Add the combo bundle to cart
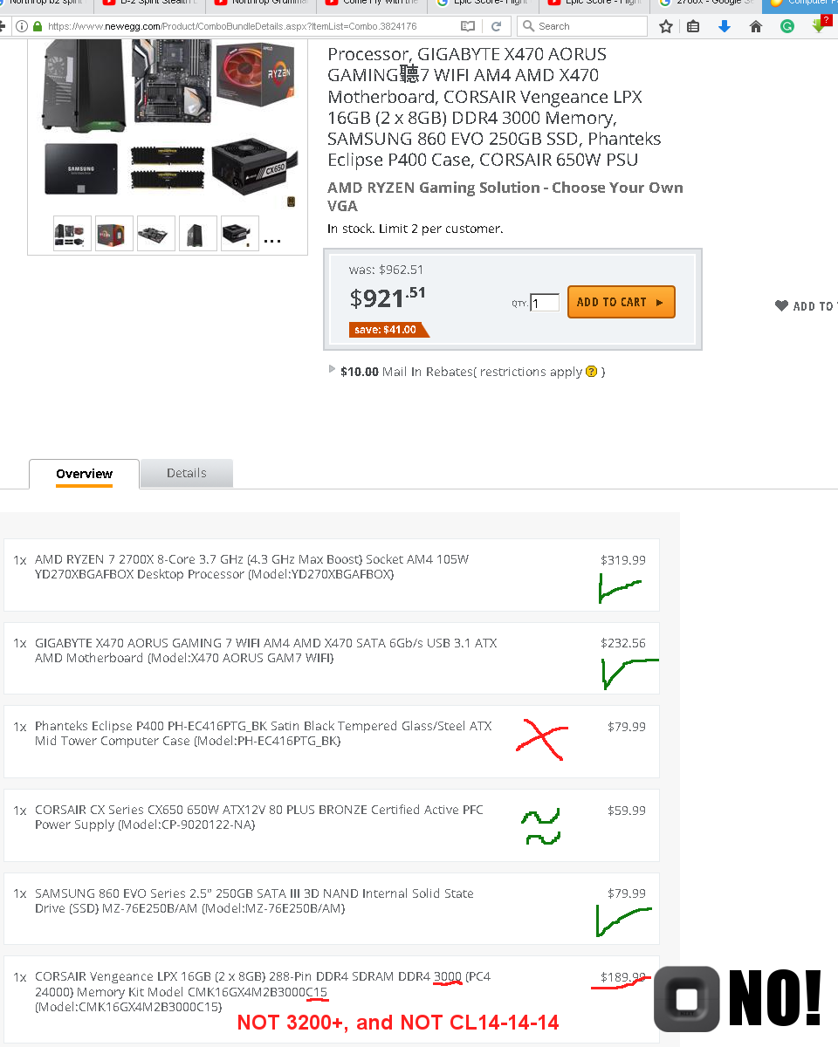The image size is (838, 1047). click(x=621, y=302)
